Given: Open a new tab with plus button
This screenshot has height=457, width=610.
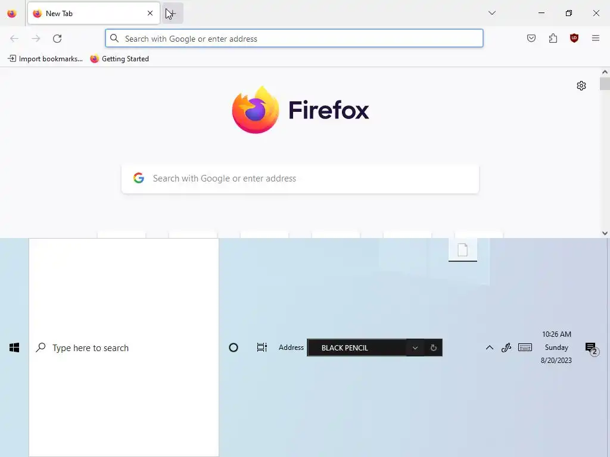Looking at the screenshot, I should pyautogui.click(x=173, y=13).
